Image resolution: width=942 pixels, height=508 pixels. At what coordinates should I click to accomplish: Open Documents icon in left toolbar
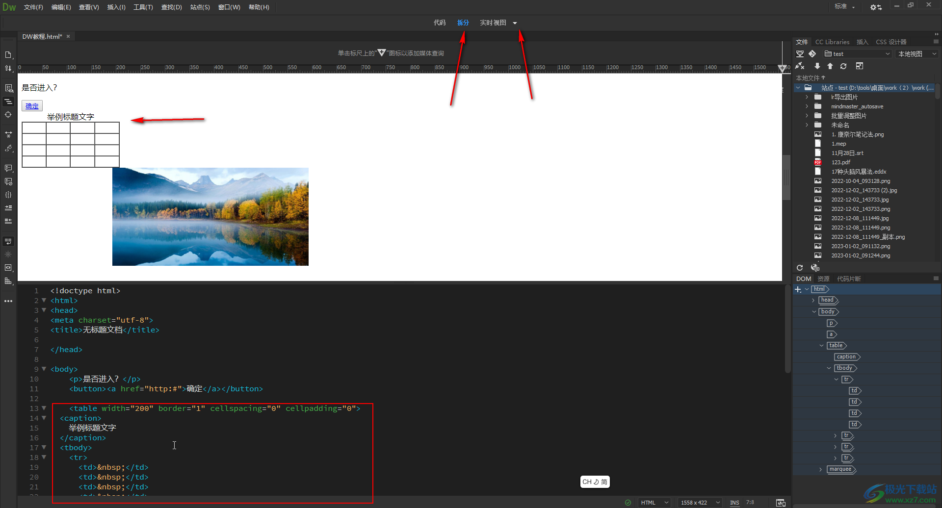point(8,55)
